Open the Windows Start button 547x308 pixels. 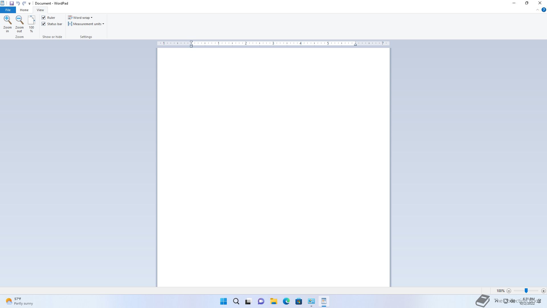[x=224, y=301]
